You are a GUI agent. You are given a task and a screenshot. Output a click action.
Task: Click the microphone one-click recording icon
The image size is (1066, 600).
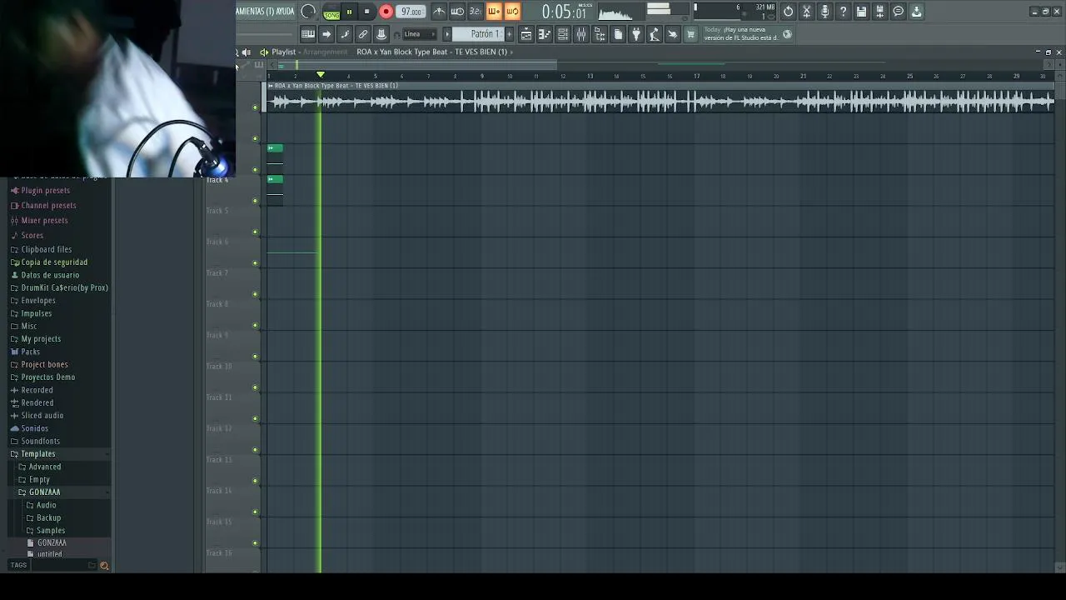(x=824, y=12)
